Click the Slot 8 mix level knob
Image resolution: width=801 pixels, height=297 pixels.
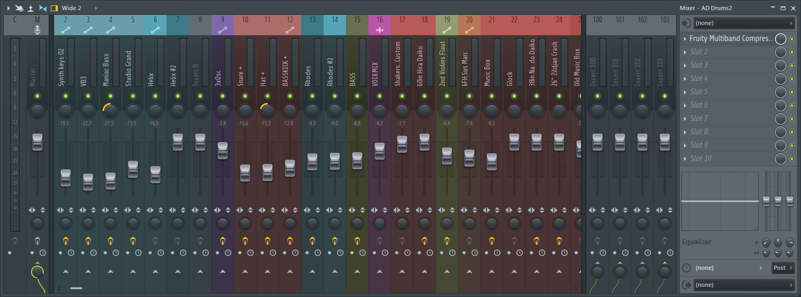781,132
